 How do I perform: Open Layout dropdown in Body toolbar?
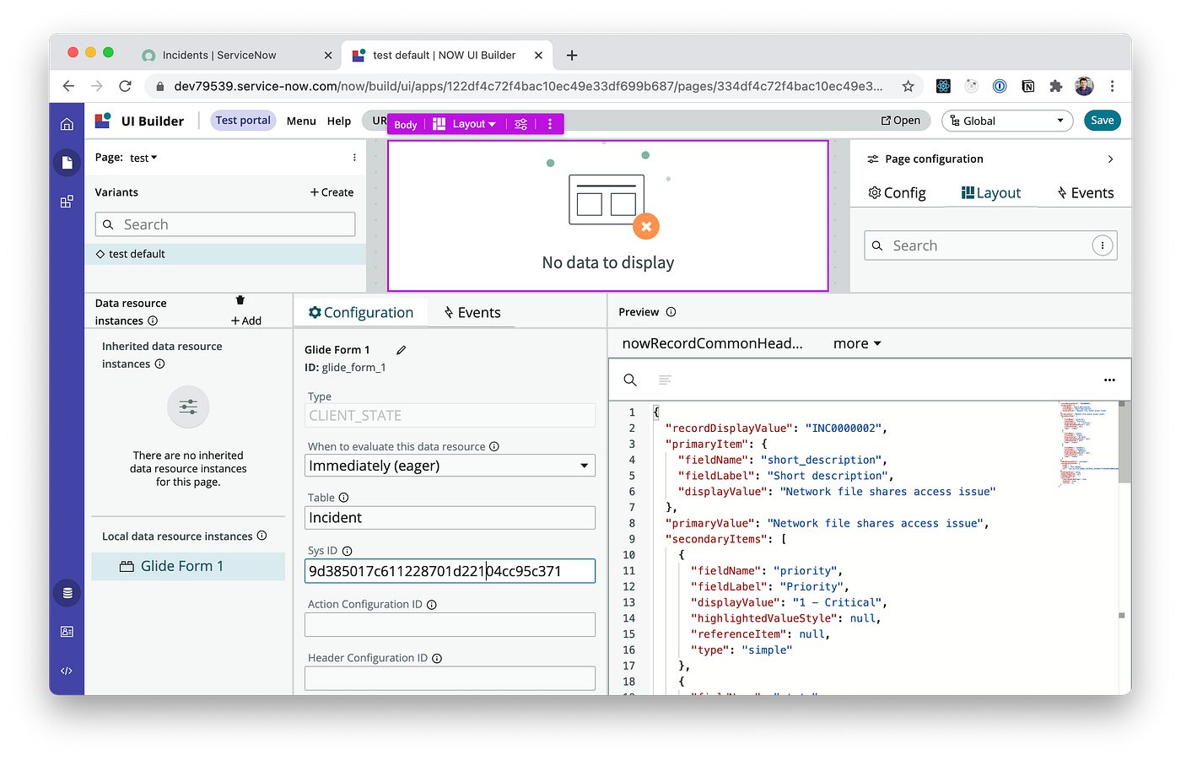click(465, 124)
